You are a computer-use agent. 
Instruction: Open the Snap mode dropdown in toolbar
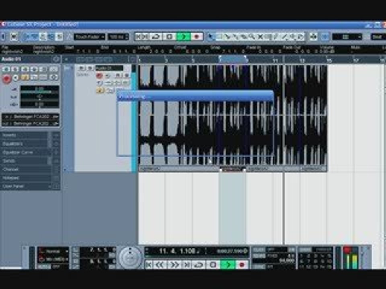coord(347,37)
